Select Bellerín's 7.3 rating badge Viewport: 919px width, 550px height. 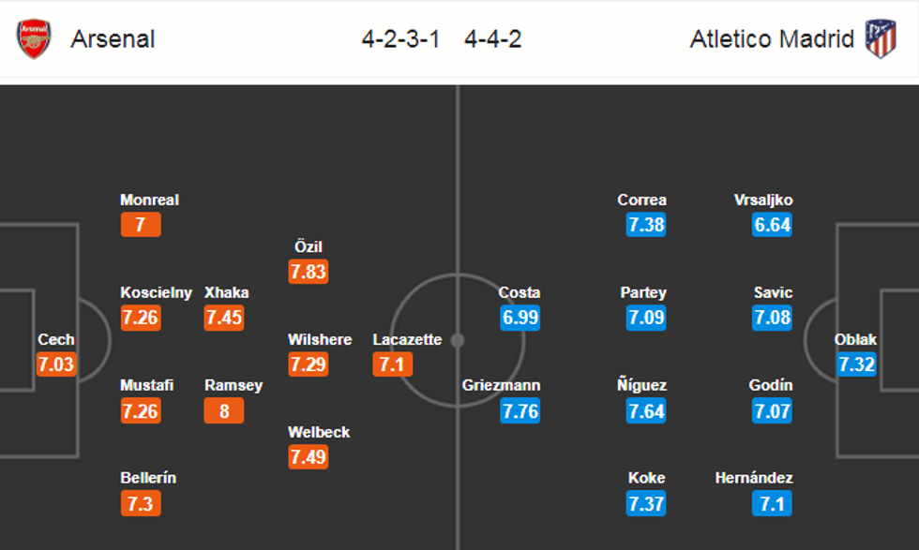[x=141, y=503]
